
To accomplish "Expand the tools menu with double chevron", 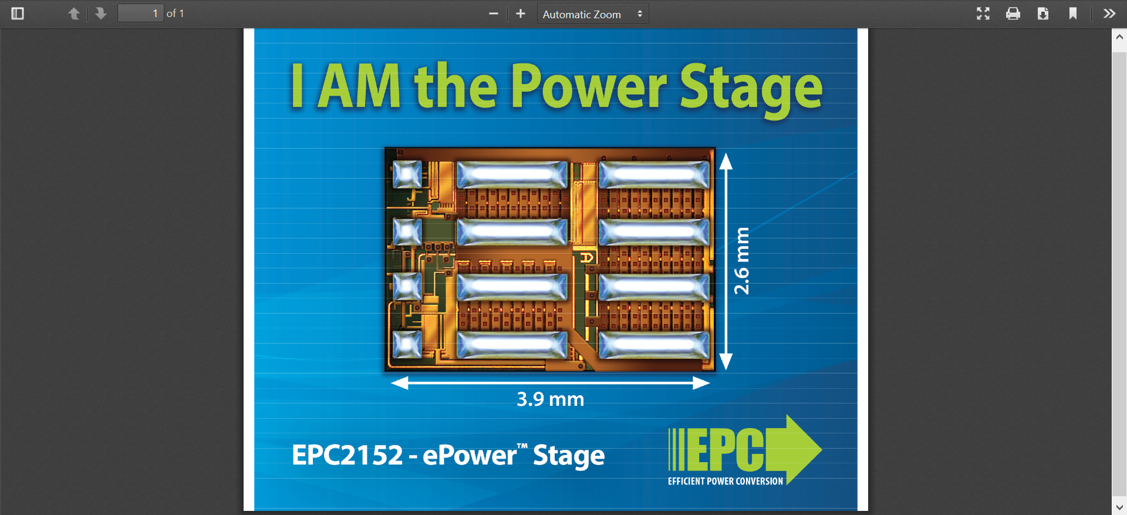I will (1109, 14).
